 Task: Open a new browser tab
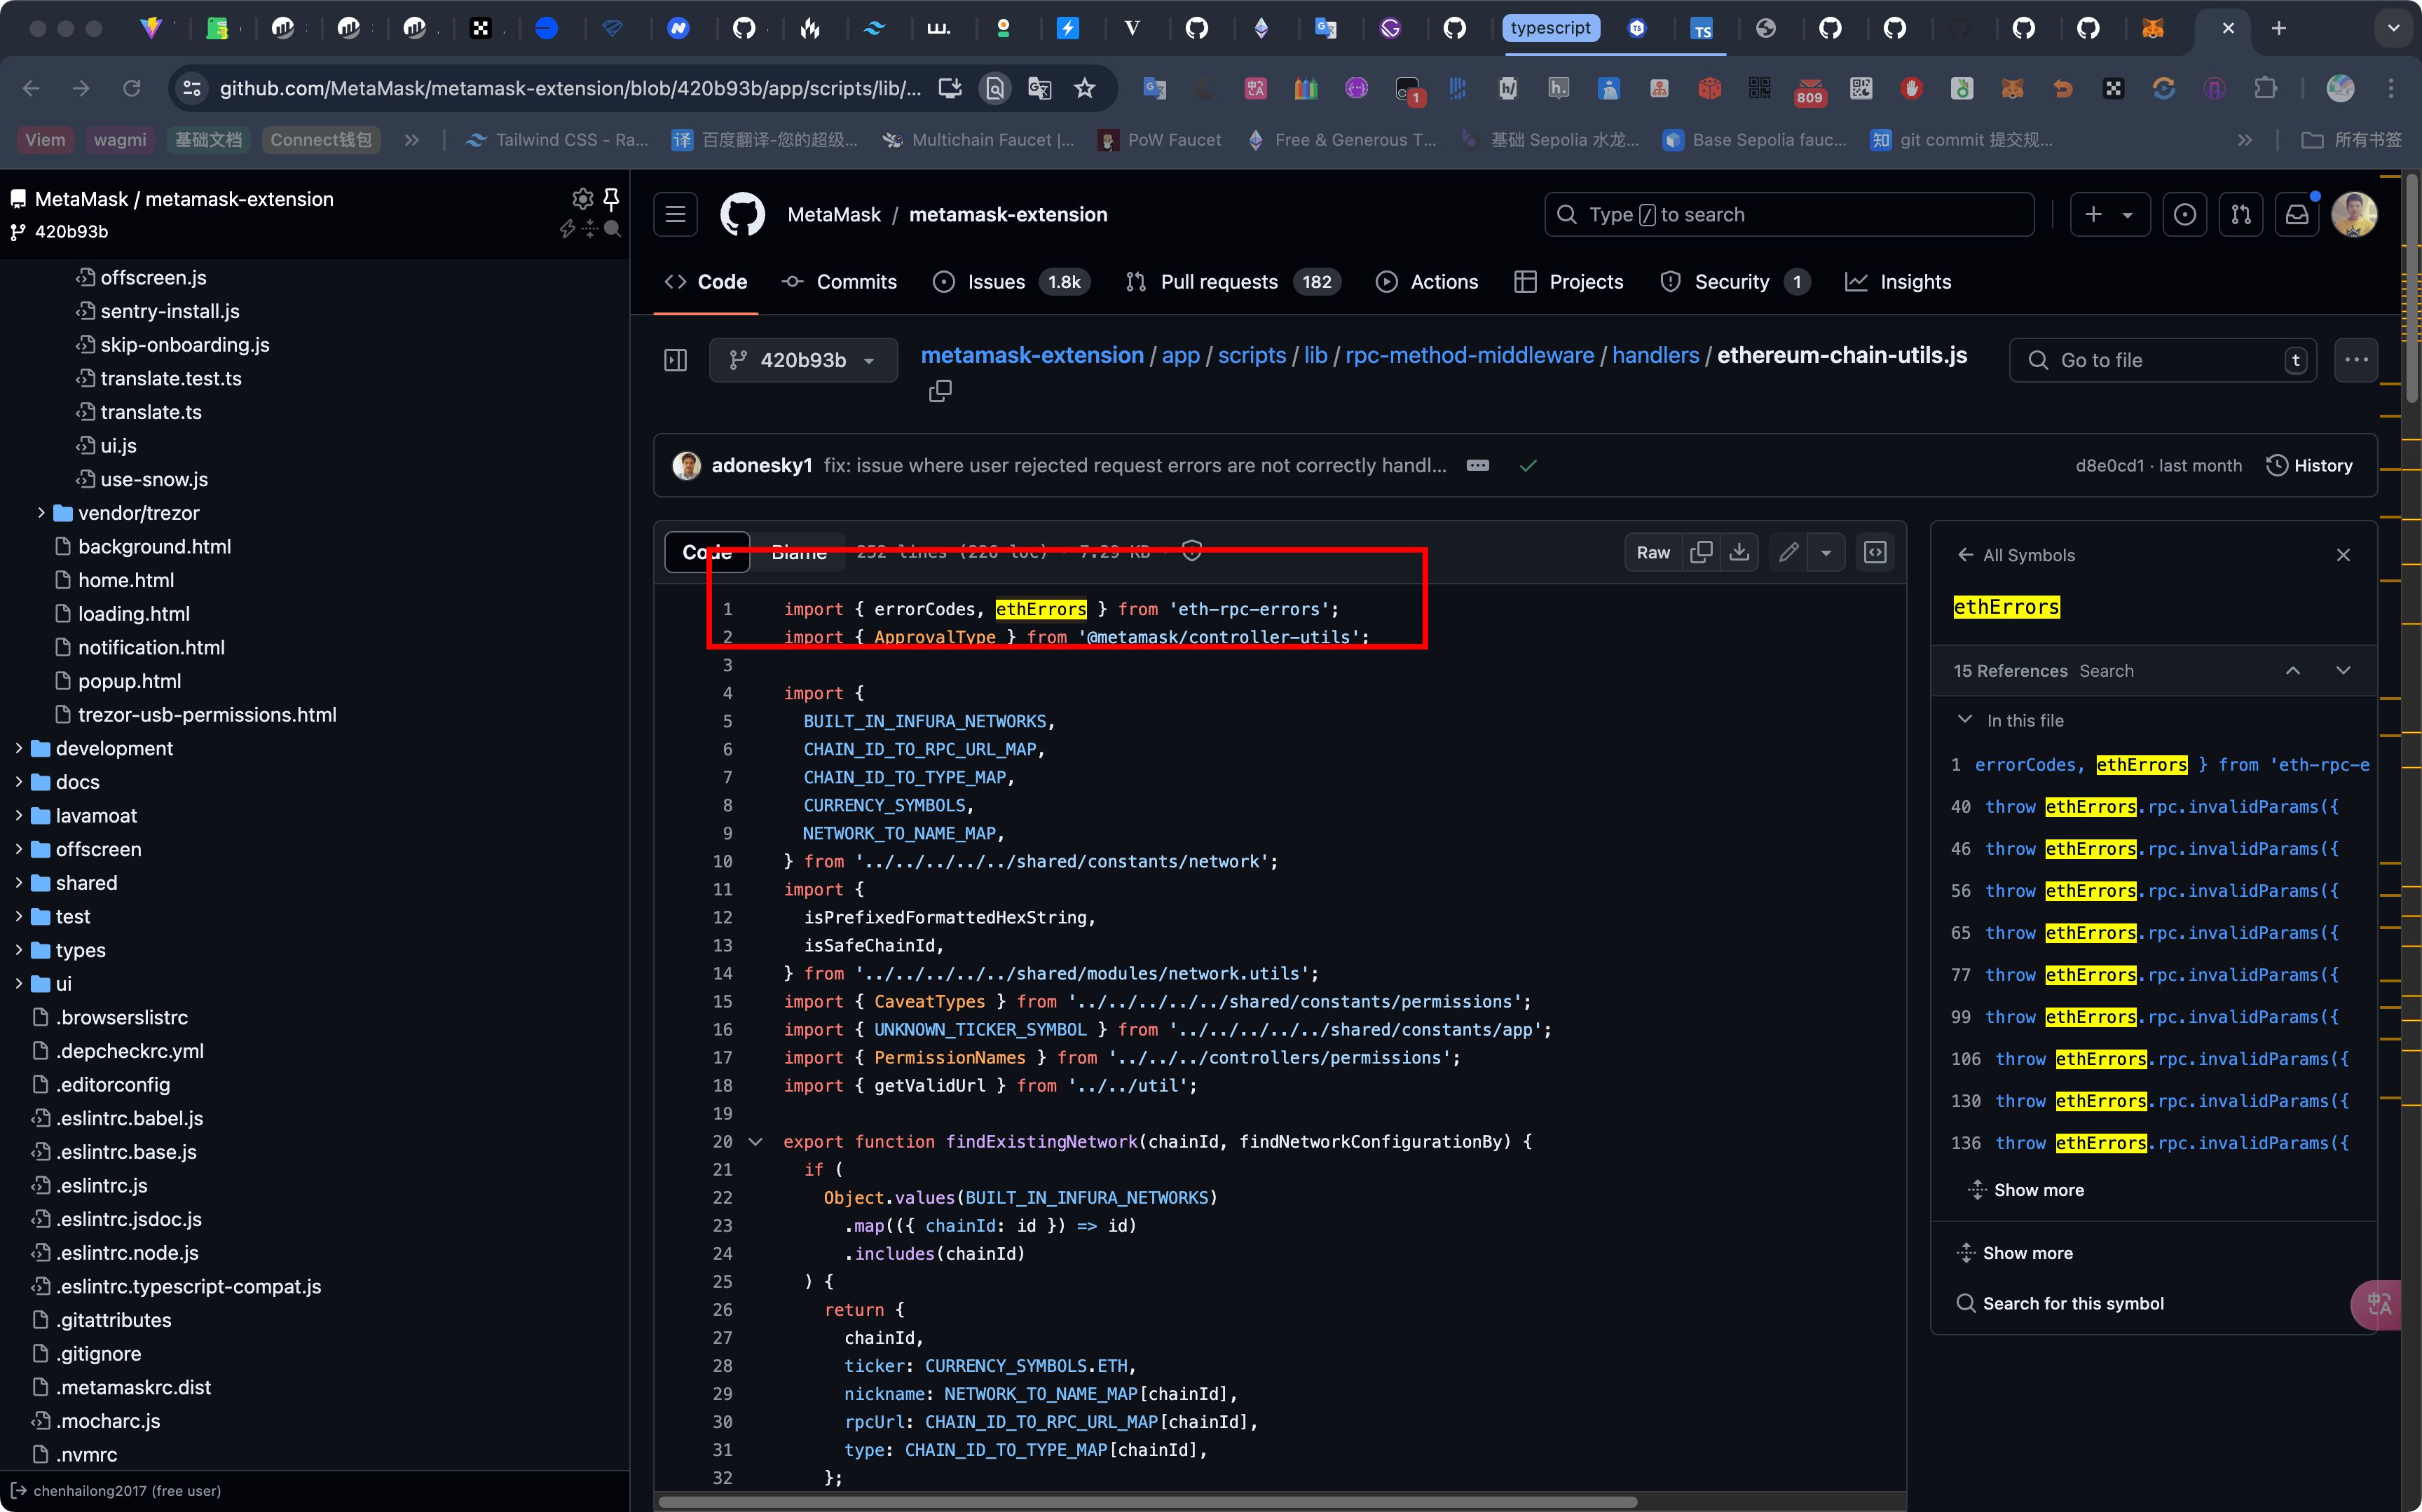click(2279, 28)
